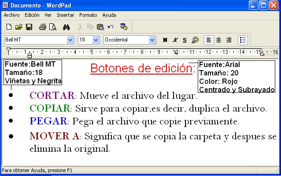Viewport: 281px width, 176px height.
Task: Click inside the font size field
Action: (85, 40)
